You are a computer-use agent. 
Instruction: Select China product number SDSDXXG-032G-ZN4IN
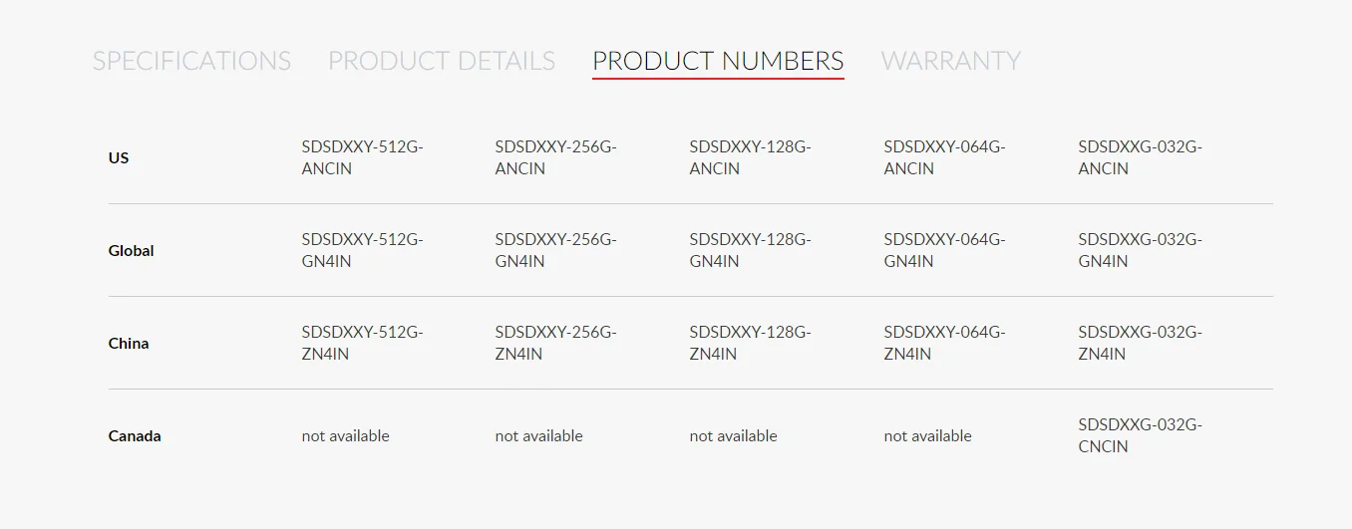1140,343
